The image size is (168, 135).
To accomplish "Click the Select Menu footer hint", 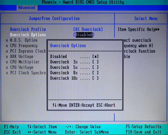I will point(42,132).
